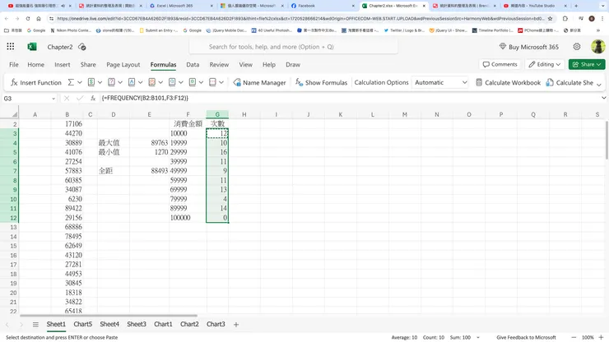Add a new sheet with plus icon
Image resolution: width=609 pixels, height=342 pixels.
click(235, 325)
